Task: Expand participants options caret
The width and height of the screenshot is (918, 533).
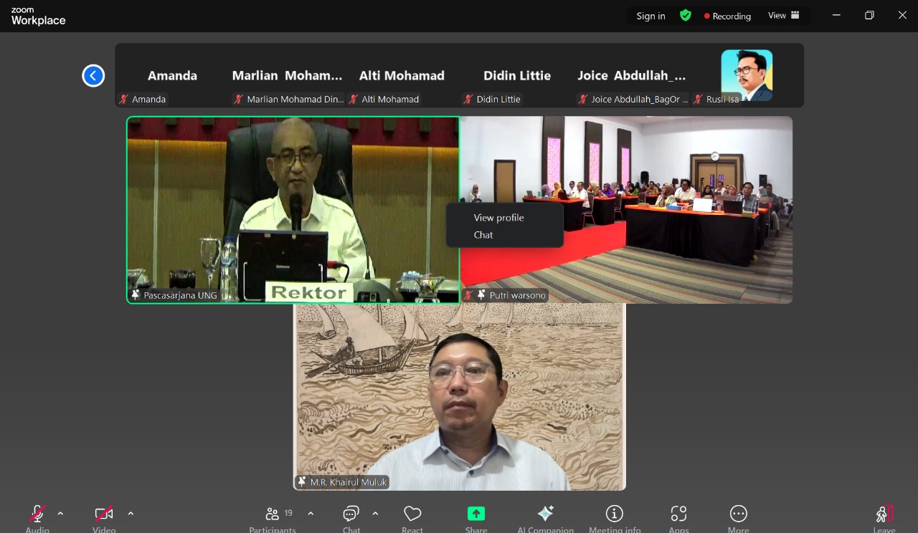Action: pos(311,514)
